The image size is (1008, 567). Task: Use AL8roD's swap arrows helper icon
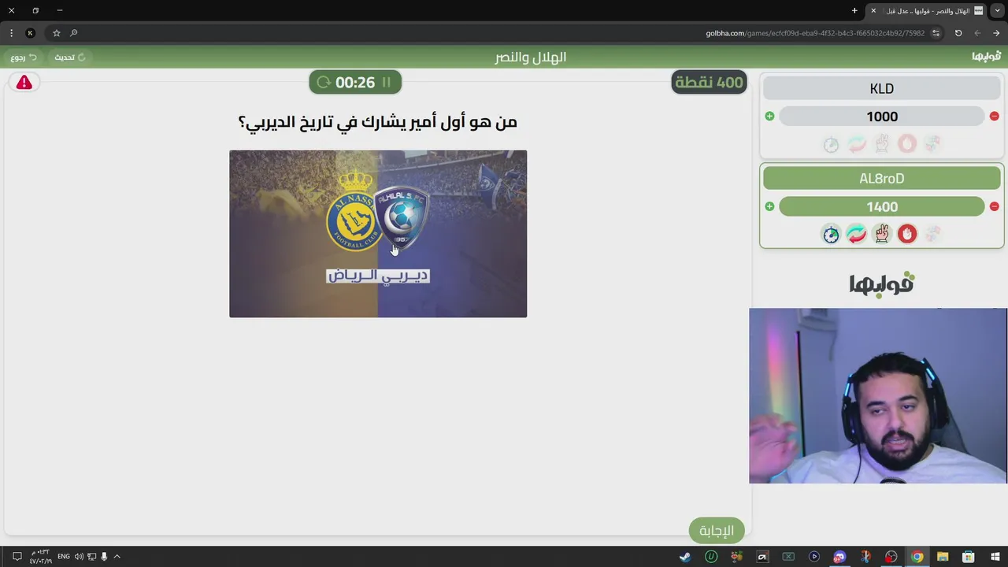point(856,234)
